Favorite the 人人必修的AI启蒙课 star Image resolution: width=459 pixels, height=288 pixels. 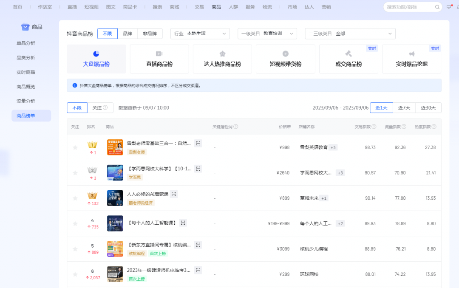point(75,198)
